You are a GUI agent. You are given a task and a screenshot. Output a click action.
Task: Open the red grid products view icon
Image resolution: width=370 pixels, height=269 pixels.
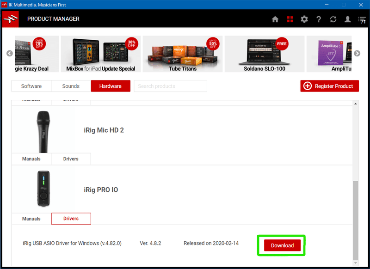coord(290,19)
